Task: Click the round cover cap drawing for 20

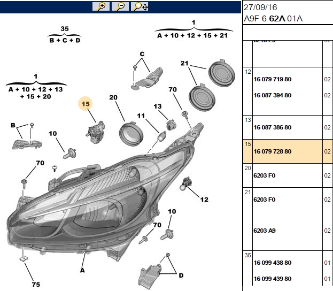Action: (131, 134)
